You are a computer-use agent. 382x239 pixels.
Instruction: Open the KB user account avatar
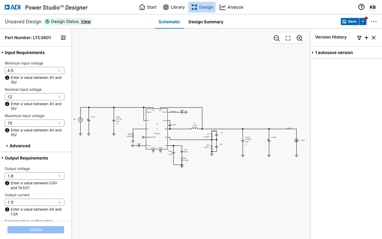(x=372, y=7)
